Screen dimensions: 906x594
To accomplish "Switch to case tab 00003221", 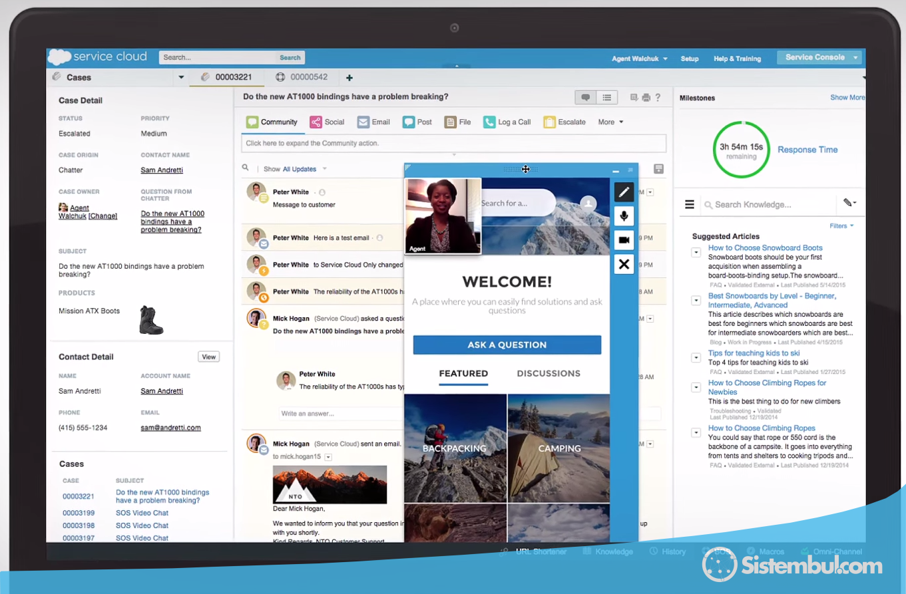I will [226, 77].
